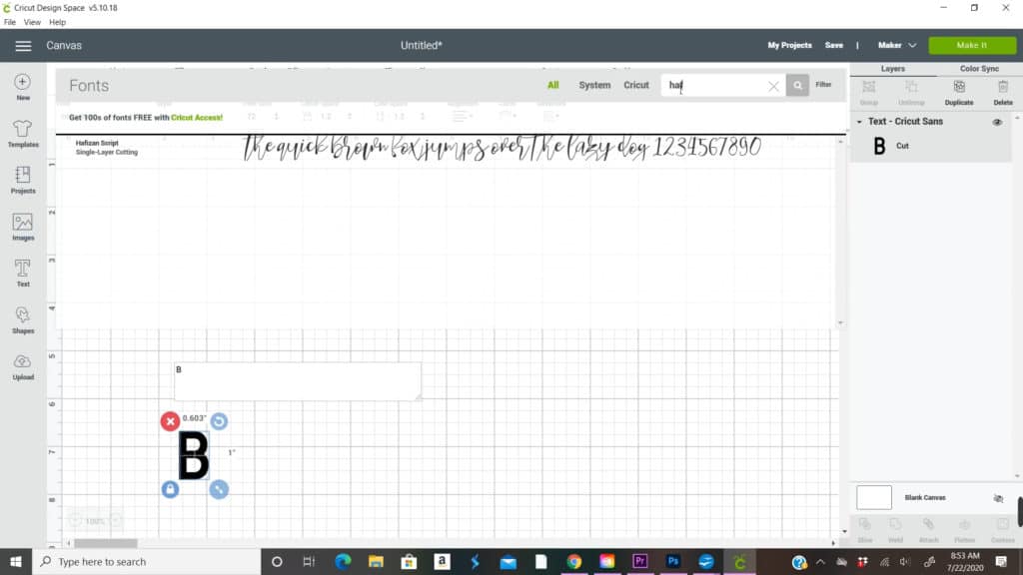Duplicate the selected layer
This screenshot has height=575, width=1023.
click(959, 93)
